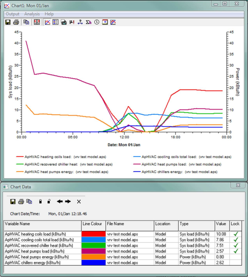Viewport: 248px width, 277px height.
Task: Click the μ! statistics toolbar icon
Action: point(72,22)
